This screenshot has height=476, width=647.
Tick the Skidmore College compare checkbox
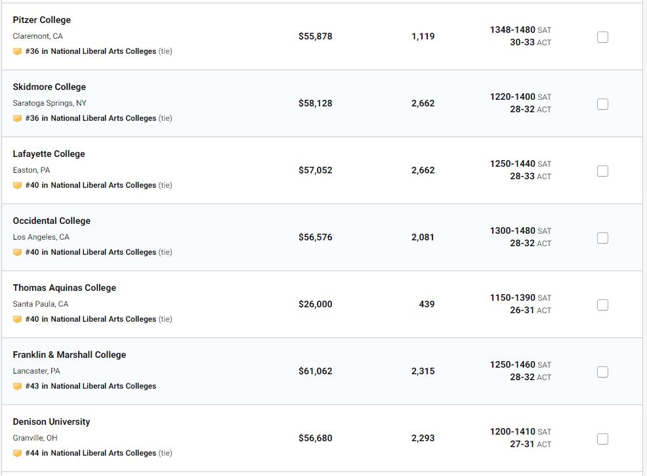point(602,104)
